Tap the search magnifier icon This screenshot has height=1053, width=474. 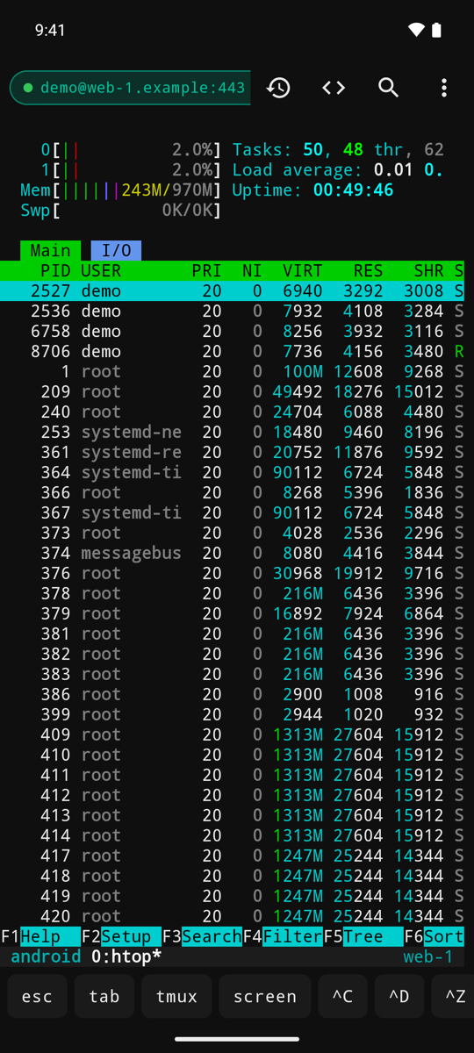coord(389,88)
